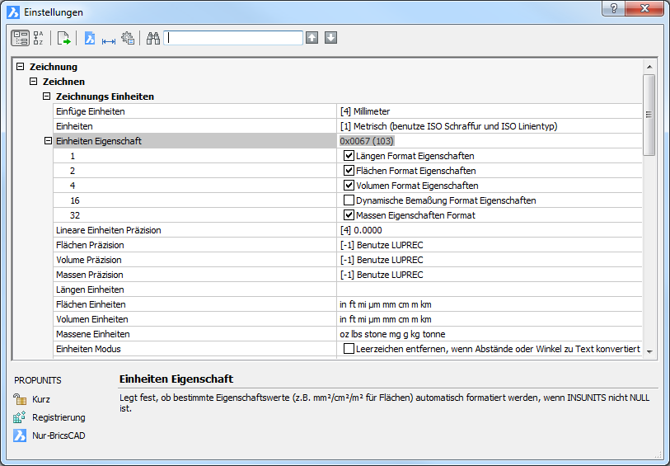
Task: Switch to alphabetical sort view
Action: point(39,38)
